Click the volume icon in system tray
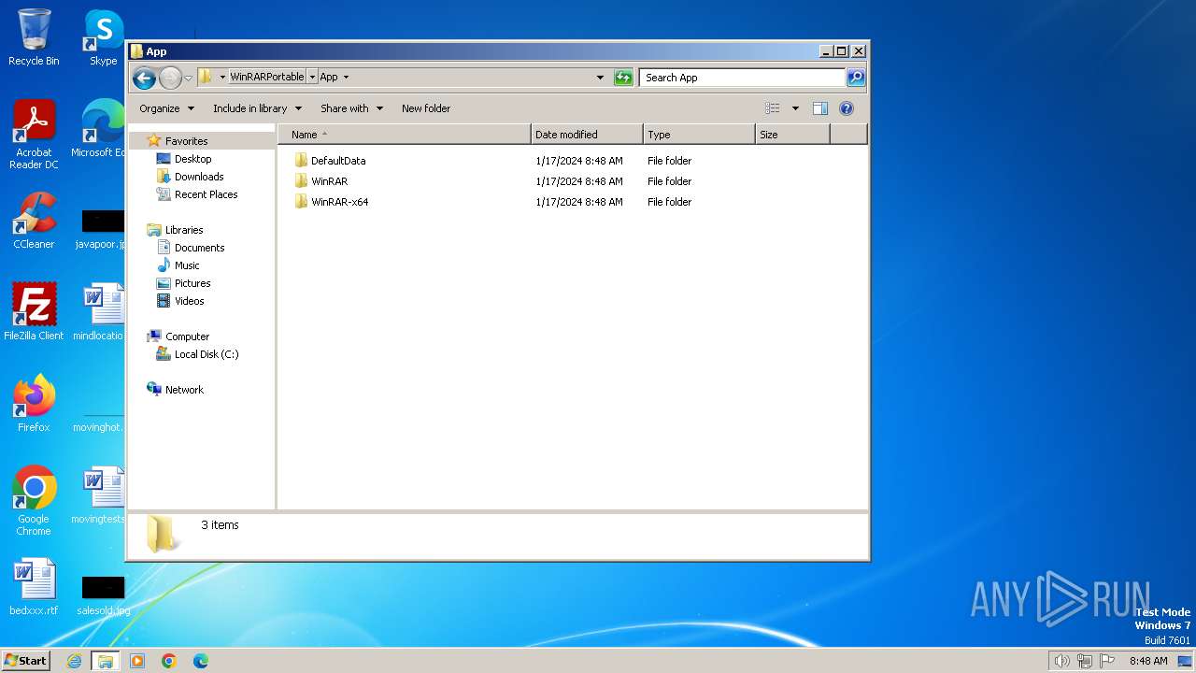This screenshot has width=1196, height=673. pyautogui.click(x=1061, y=661)
